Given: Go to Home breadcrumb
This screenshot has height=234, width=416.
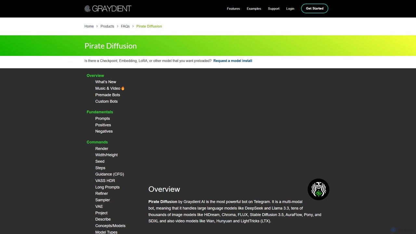Looking at the screenshot, I should (89, 26).
